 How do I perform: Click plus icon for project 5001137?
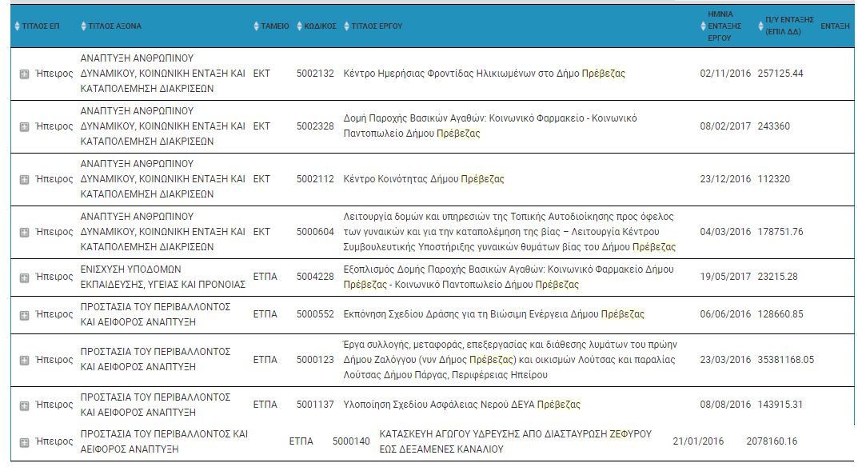coord(24,406)
